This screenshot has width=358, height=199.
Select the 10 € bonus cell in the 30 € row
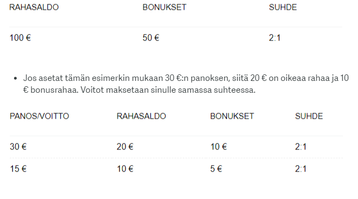(x=218, y=147)
